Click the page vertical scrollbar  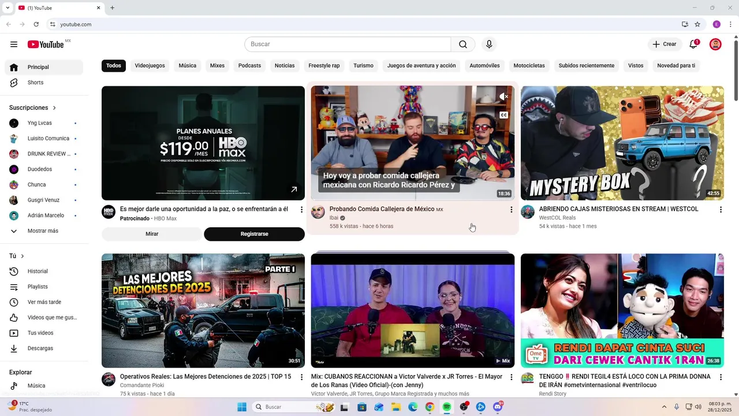736,69
